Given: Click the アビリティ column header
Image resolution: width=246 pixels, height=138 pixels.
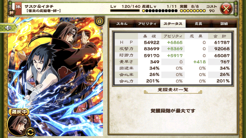Looking at the screenshot, I should pyautogui.click(x=173, y=36).
